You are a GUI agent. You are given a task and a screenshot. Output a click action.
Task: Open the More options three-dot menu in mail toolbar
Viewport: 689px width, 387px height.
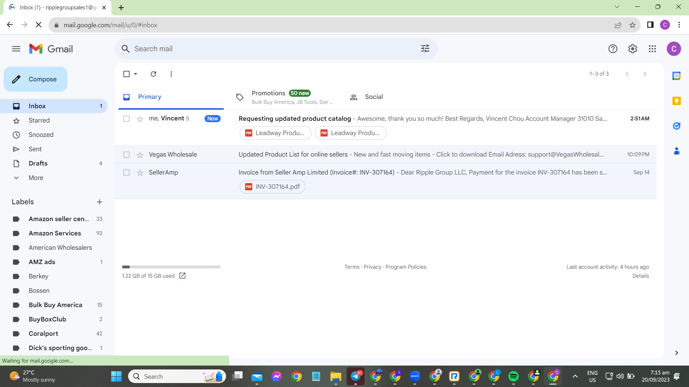(x=171, y=74)
